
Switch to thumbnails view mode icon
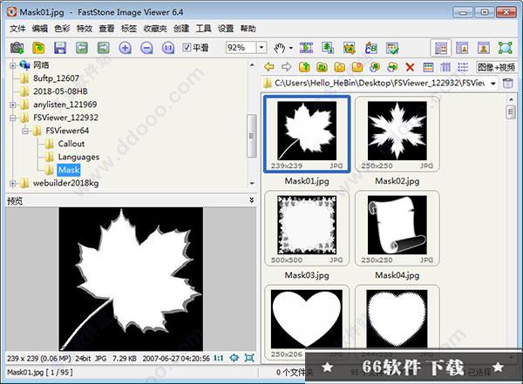(428, 67)
